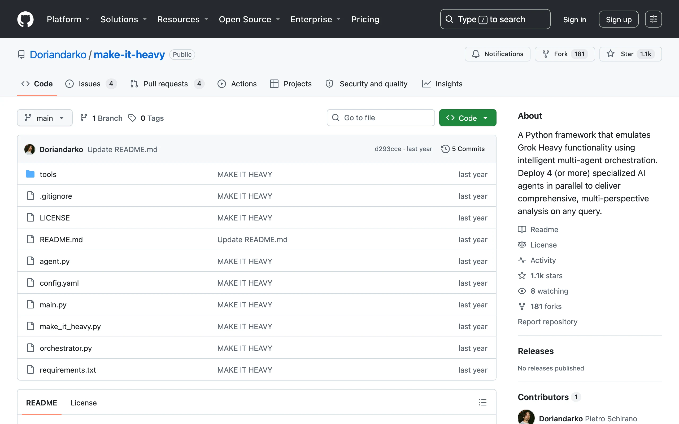Click the Type / to search box

pos(495,19)
